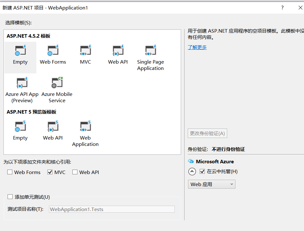Click the 测试项目名称 text field
Image resolution: width=304 pixels, height=231 pixels.
click(112, 209)
